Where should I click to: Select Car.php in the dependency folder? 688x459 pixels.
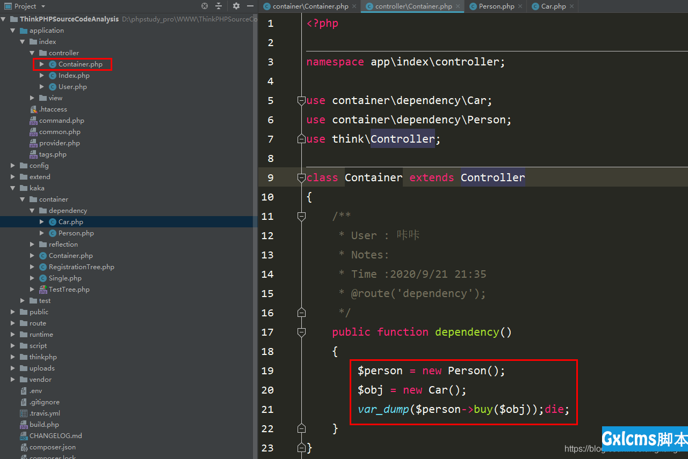coord(71,222)
